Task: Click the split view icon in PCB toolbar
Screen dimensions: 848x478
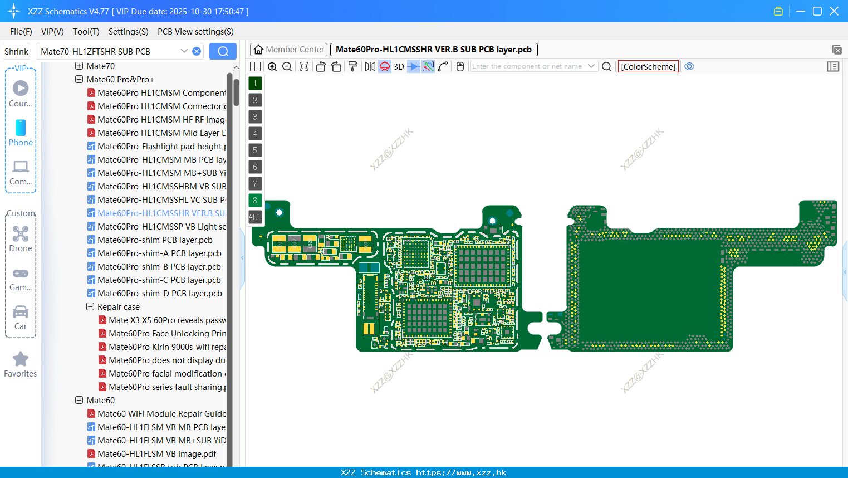Action: pyautogui.click(x=255, y=66)
